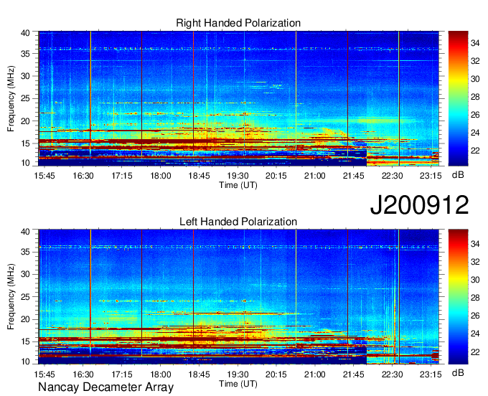This screenshot has width=488, height=396.
Task: Click the "16:30" time tick on Right Handed plot
Action: pos(83,176)
